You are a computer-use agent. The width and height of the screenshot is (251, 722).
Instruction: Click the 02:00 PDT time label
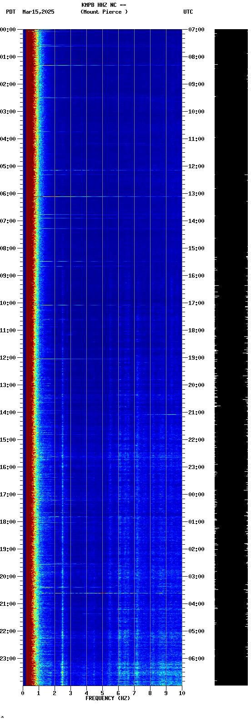[x=8, y=84]
